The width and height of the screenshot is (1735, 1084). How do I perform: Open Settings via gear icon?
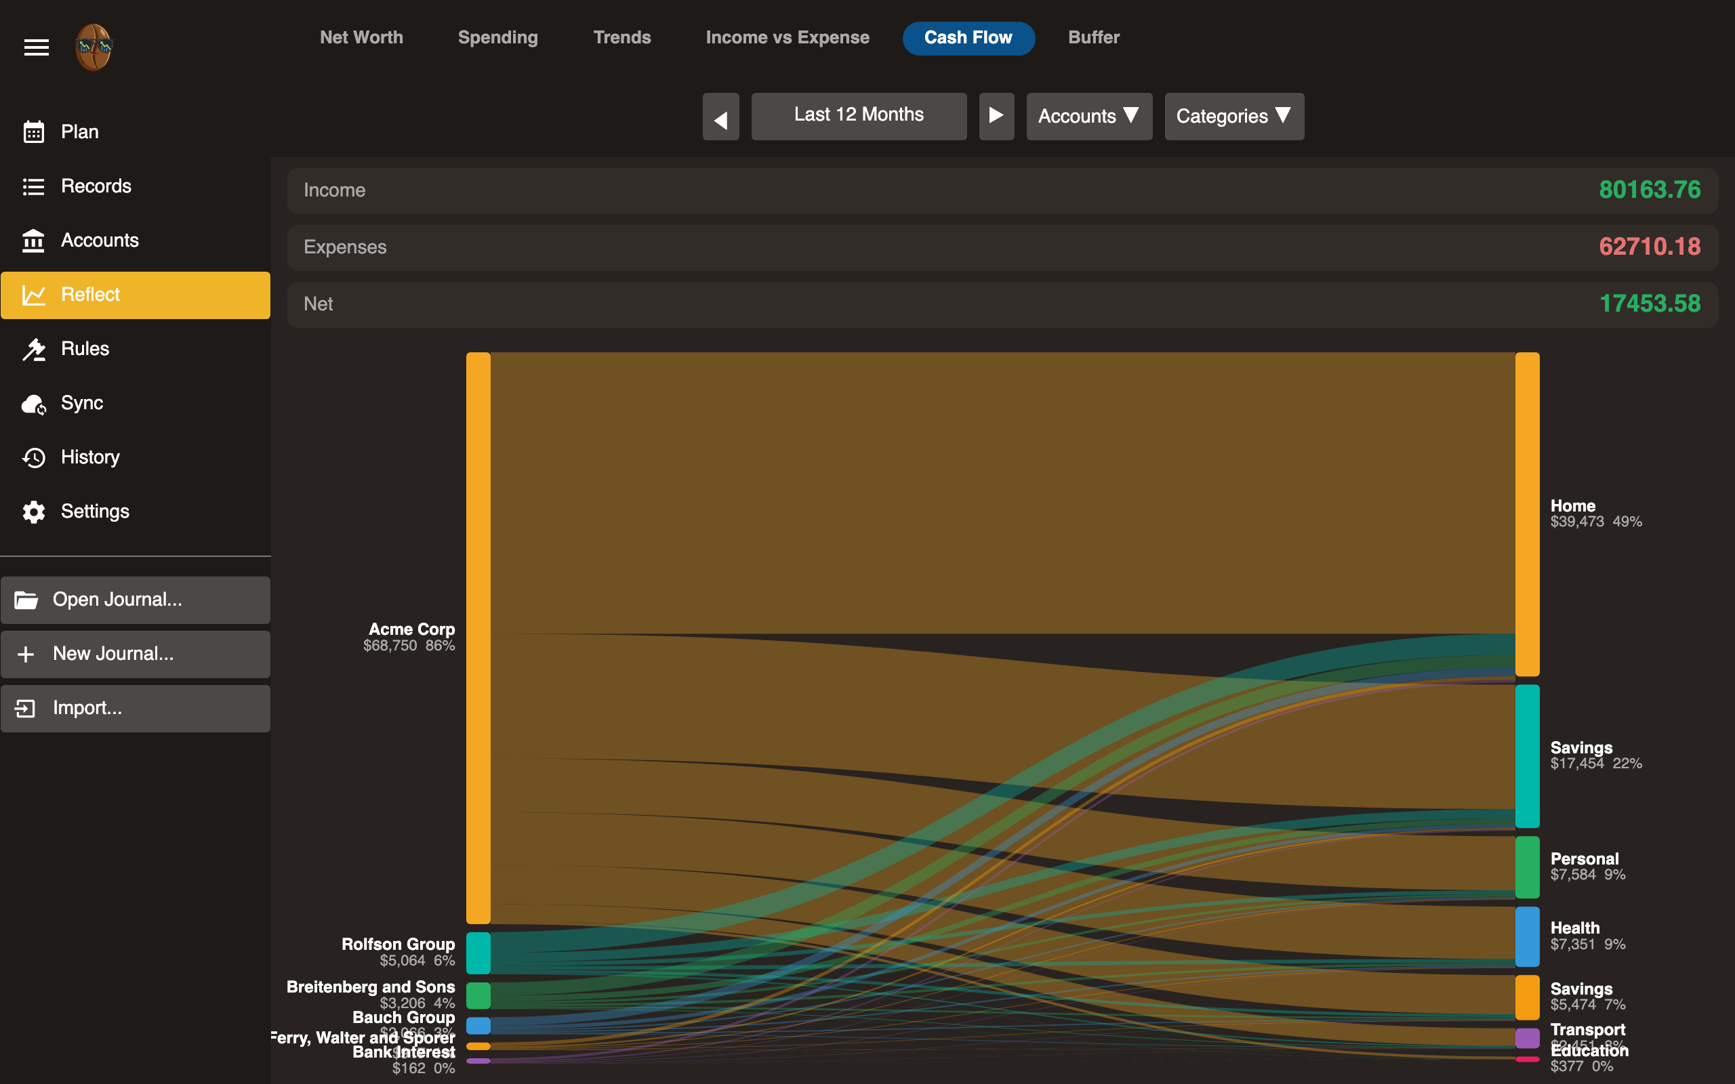pyautogui.click(x=33, y=512)
